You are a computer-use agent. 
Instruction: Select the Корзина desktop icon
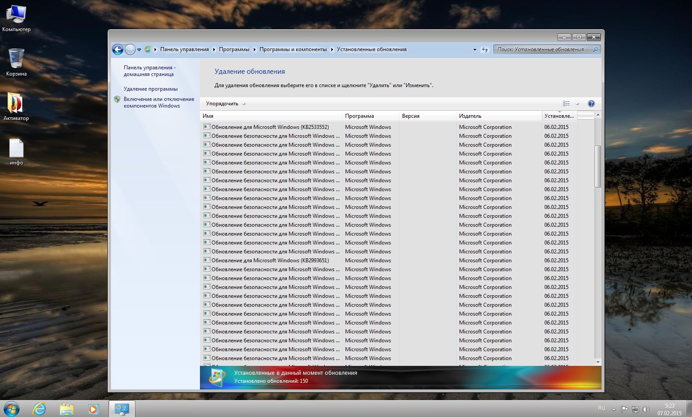coord(16,63)
